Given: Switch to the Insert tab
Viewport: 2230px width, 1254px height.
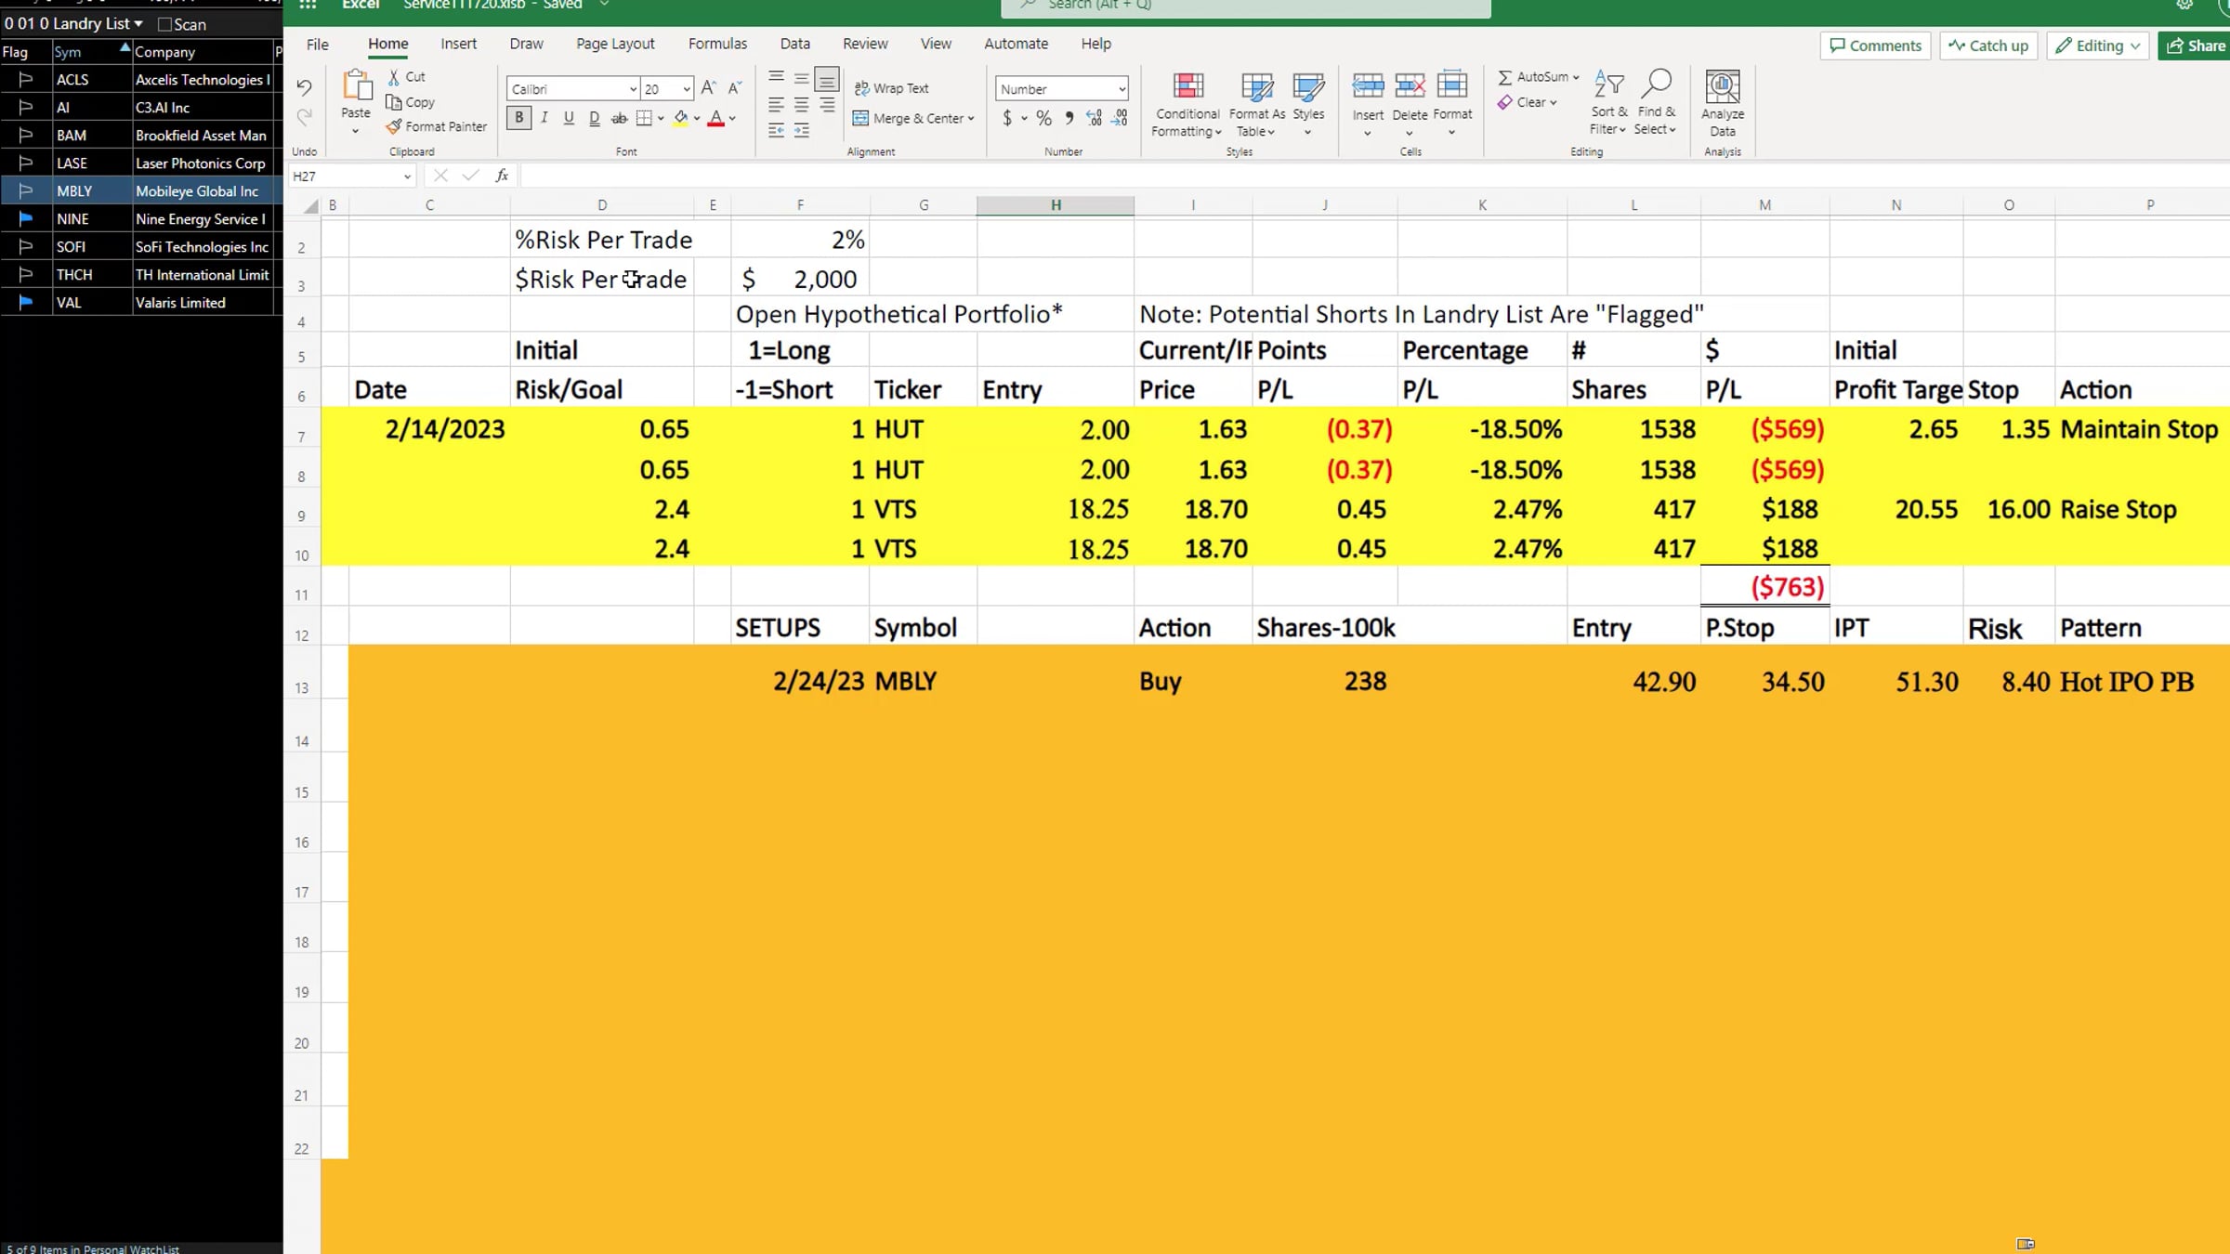Looking at the screenshot, I should click(x=458, y=44).
